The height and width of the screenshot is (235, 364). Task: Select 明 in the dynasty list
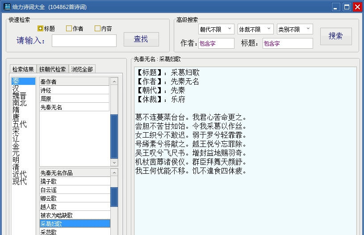tap(23, 160)
